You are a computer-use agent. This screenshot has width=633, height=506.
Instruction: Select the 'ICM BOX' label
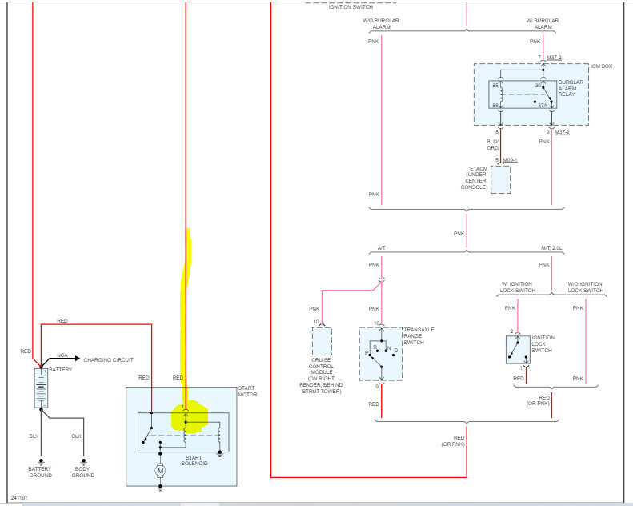pos(602,66)
